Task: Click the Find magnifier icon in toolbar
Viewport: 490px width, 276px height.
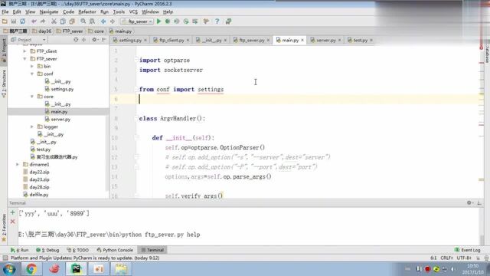Action: point(83,21)
